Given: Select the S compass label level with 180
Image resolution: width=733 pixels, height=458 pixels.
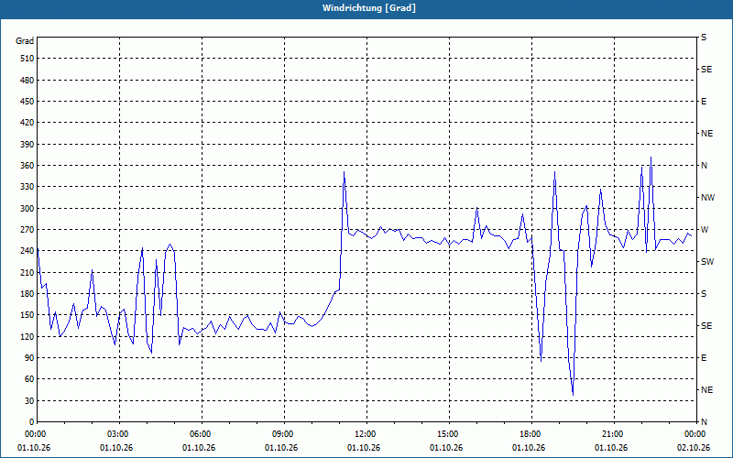Looking at the screenshot, I should tap(704, 293).
